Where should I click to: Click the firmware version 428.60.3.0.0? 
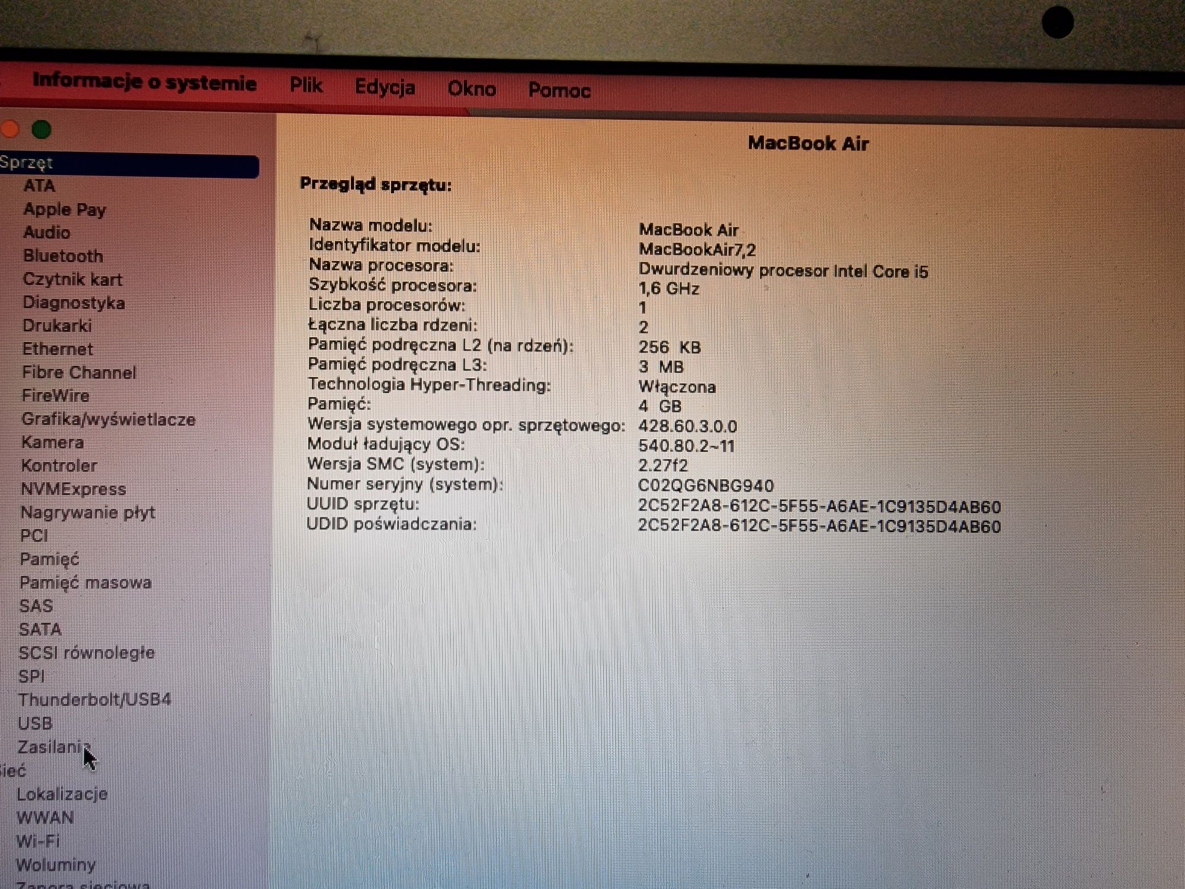(x=688, y=426)
